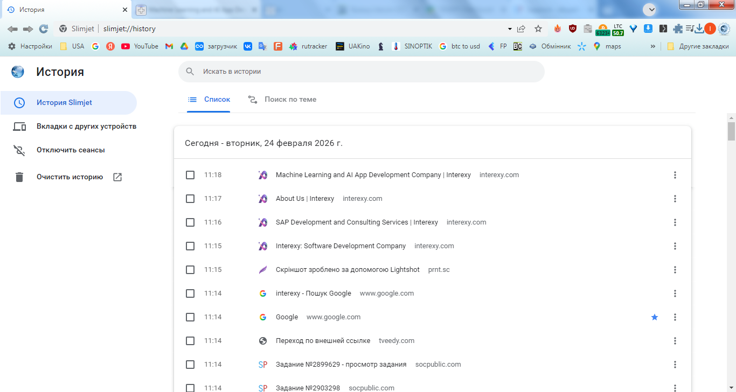736x392 pixels.
Task: Open the media control music-note icon
Action: (x=689, y=29)
